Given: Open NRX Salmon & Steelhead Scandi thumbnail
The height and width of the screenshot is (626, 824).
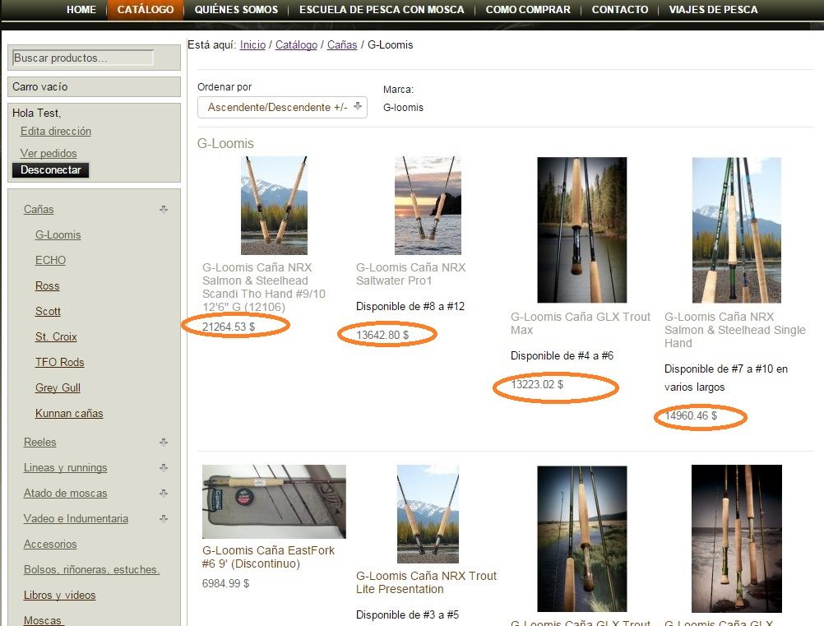Looking at the screenshot, I should pyautogui.click(x=274, y=206).
